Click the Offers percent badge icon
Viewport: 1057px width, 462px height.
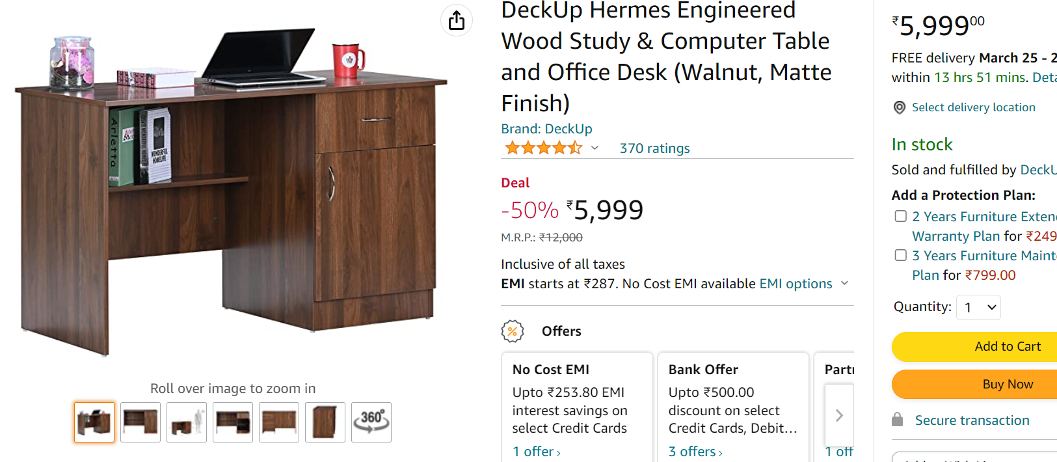tap(513, 331)
